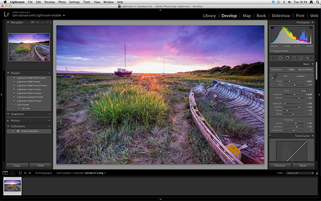Clear history with the X icon
The image size is (321, 201).
point(49,121)
